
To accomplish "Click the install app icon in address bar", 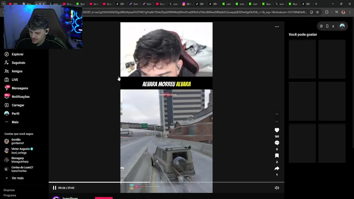I will coord(311,12).
